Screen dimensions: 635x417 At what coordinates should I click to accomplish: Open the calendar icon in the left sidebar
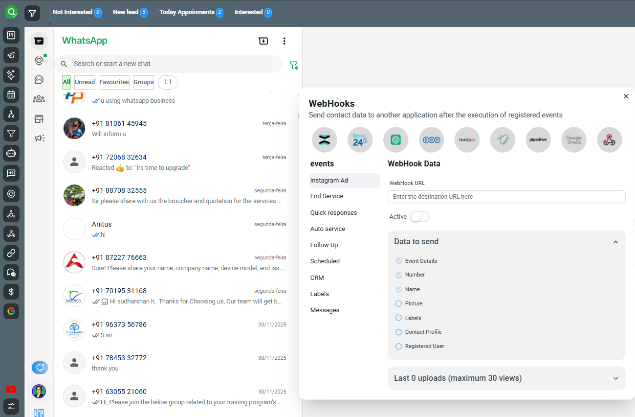[x=11, y=94]
